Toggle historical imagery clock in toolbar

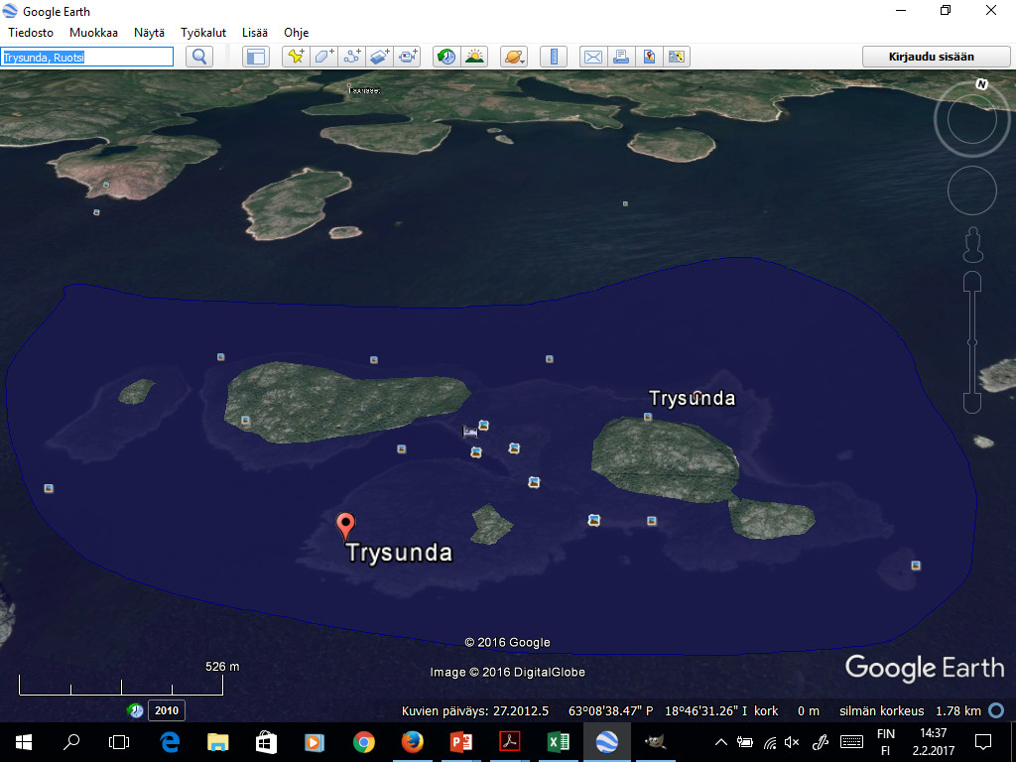pyautogui.click(x=446, y=57)
